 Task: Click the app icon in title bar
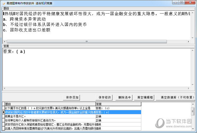pyautogui.click(x=4, y=3)
